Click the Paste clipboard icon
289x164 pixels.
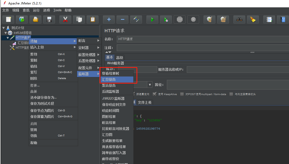click(93, 19)
